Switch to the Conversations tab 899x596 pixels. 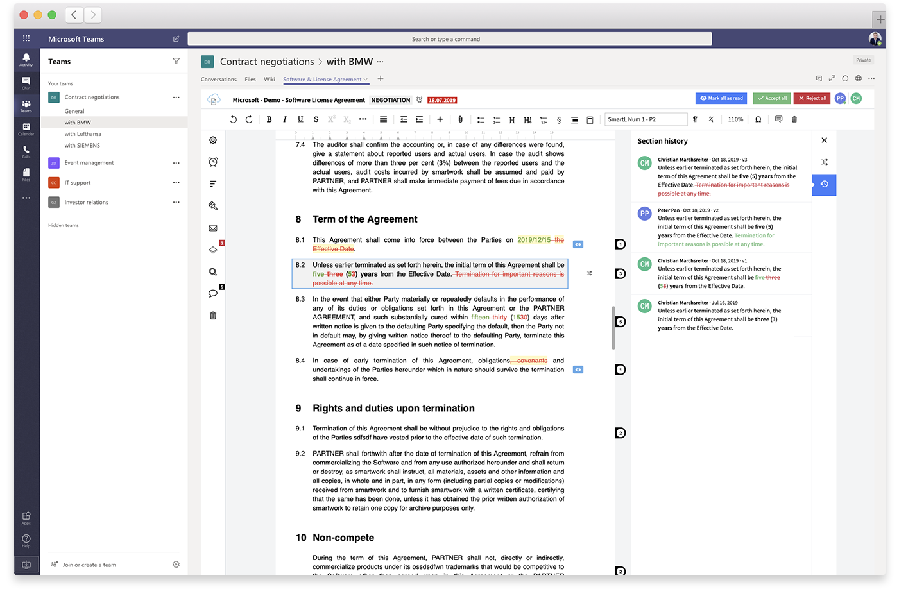[x=219, y=80]
